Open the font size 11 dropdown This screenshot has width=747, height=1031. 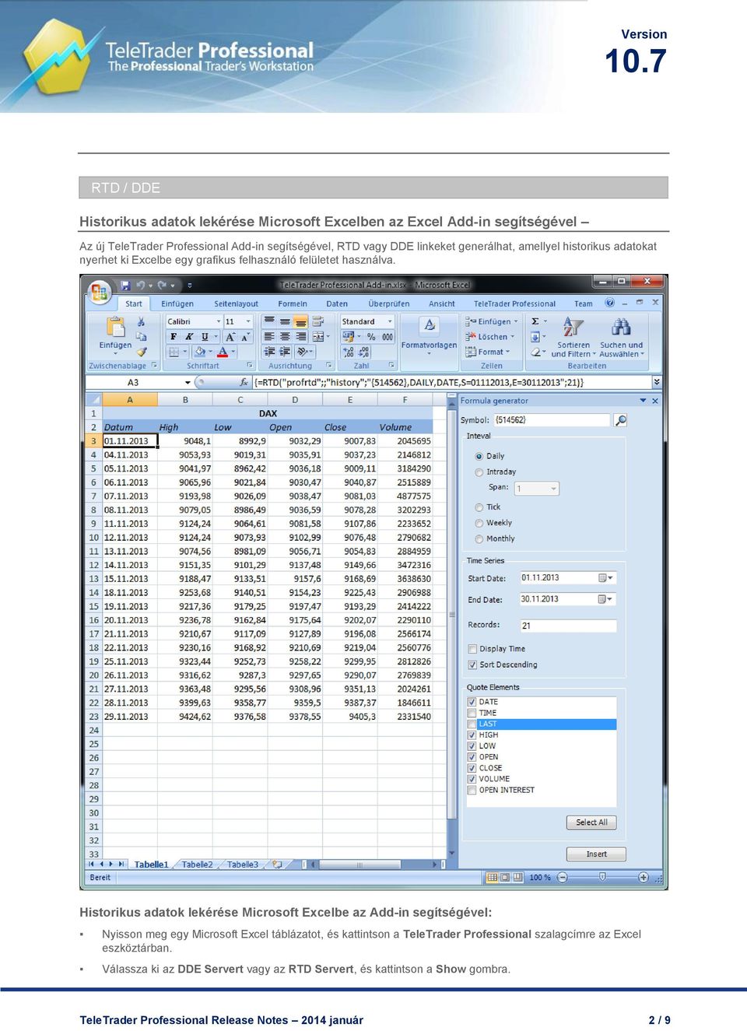click(x=248, y=321)
